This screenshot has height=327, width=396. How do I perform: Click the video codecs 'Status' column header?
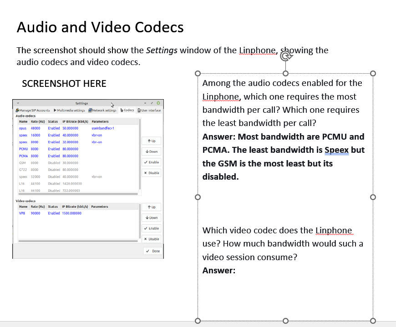coord(53,206)
